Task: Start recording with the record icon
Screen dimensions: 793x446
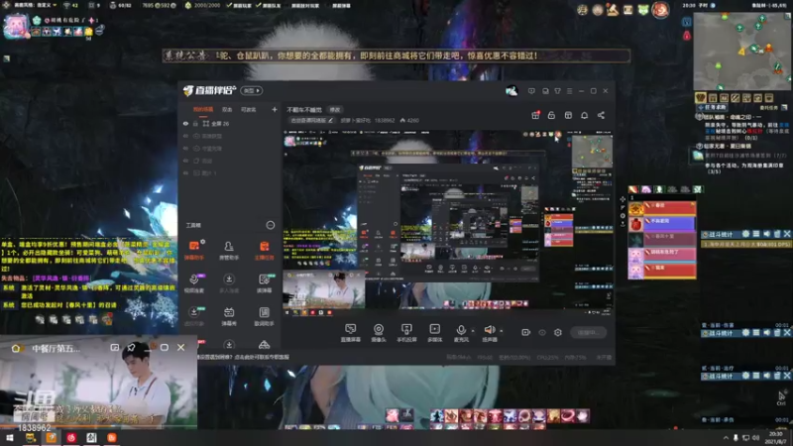Action: tap(526, 332)
